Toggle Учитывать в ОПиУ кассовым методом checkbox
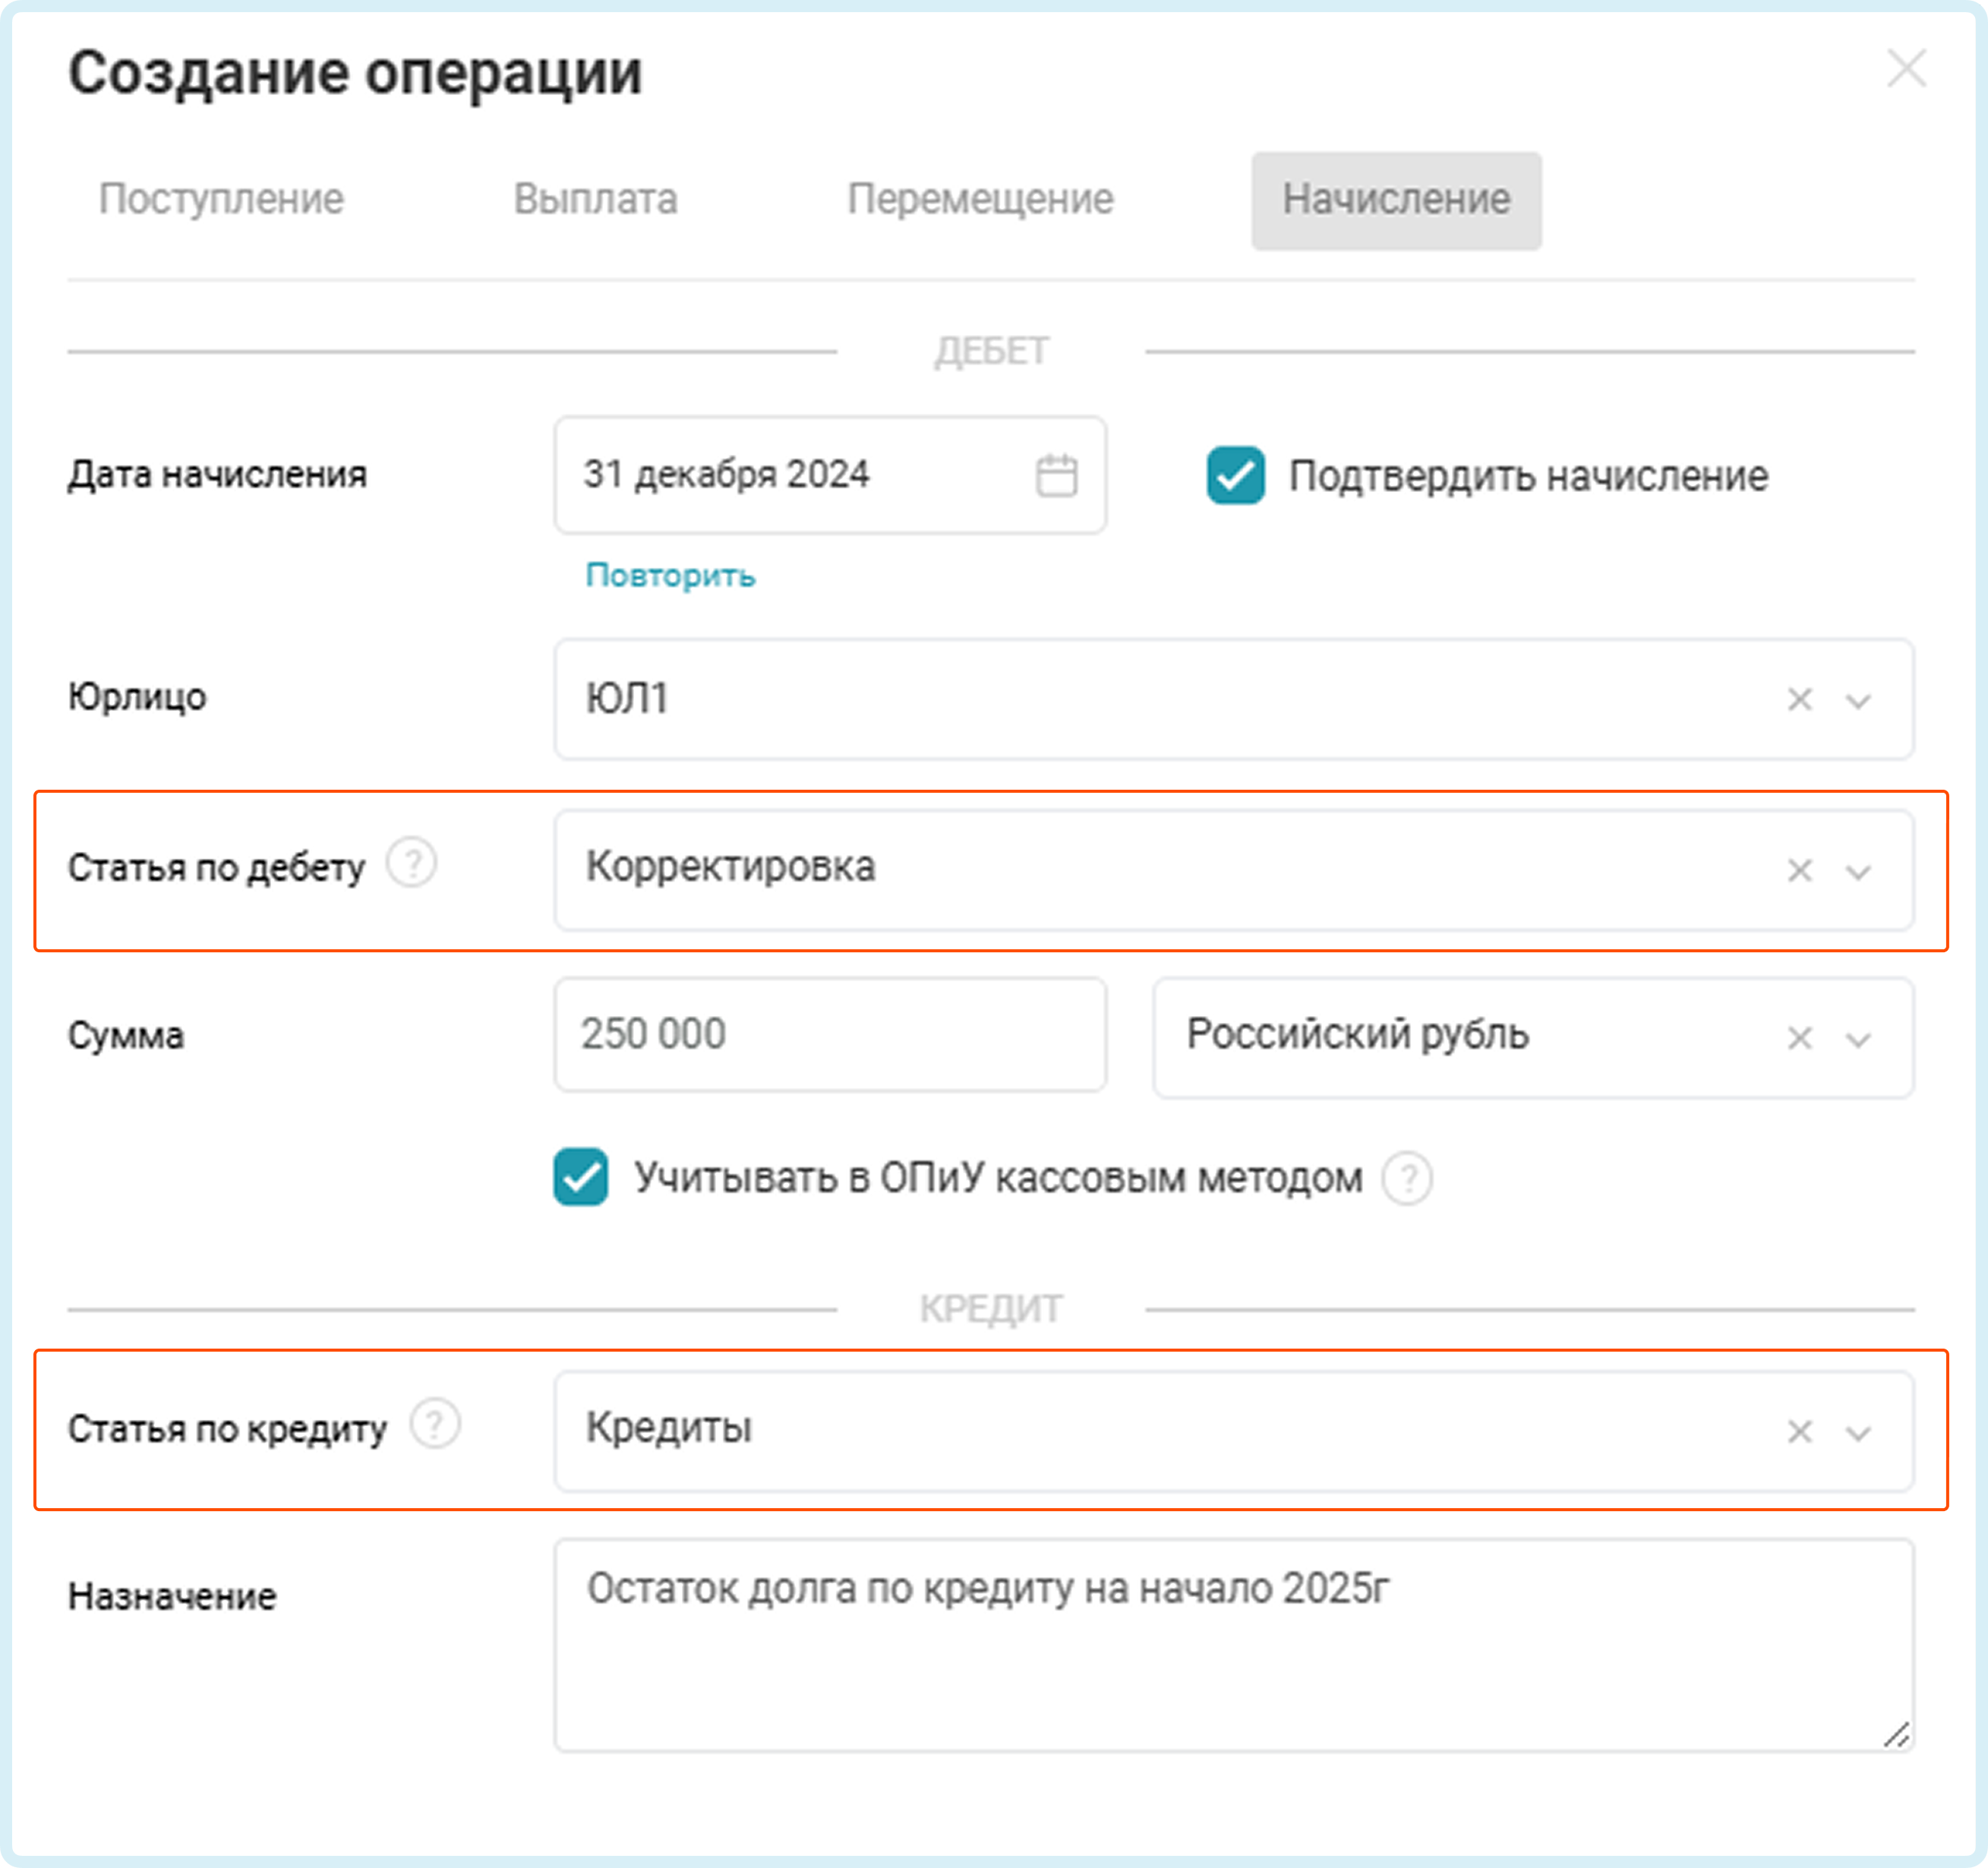 (x=581, y=1177)
